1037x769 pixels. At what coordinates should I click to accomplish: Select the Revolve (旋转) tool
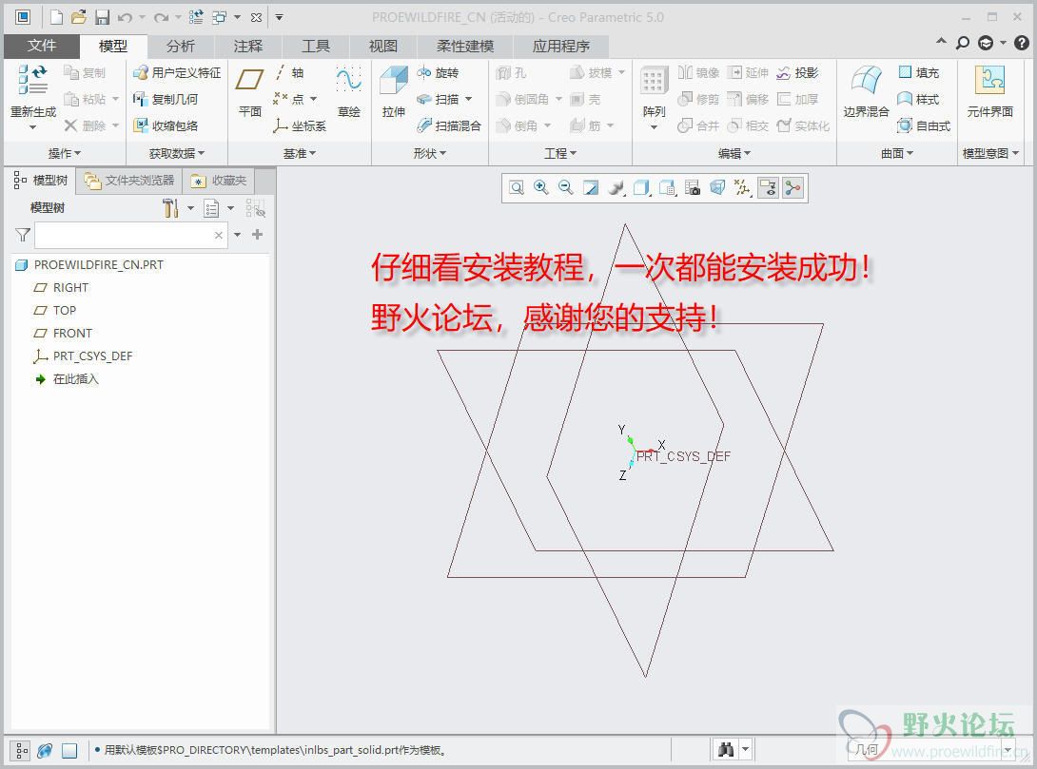click(x=438, y=72)
